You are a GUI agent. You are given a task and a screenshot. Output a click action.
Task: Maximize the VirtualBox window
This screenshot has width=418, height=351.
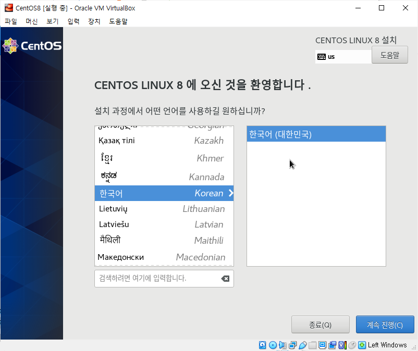coord(382,8)
